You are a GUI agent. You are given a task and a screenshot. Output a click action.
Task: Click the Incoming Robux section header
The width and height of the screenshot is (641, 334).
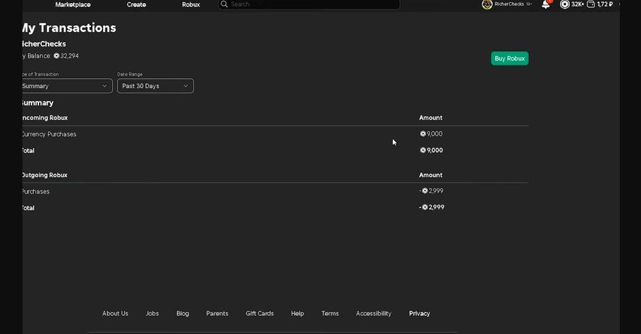point(45,118)
